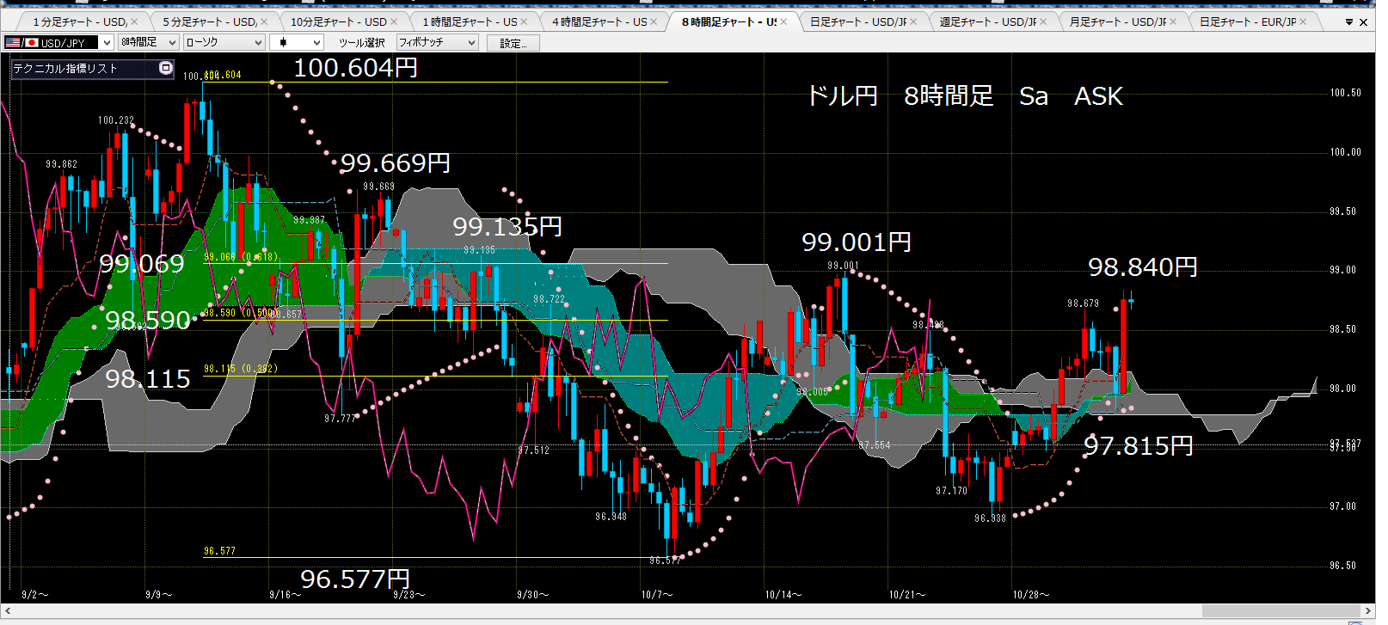Switch to the 日足チャート EUR/JPY tab
Viewport: 1388px width, 625px height.
[1248, 22]
